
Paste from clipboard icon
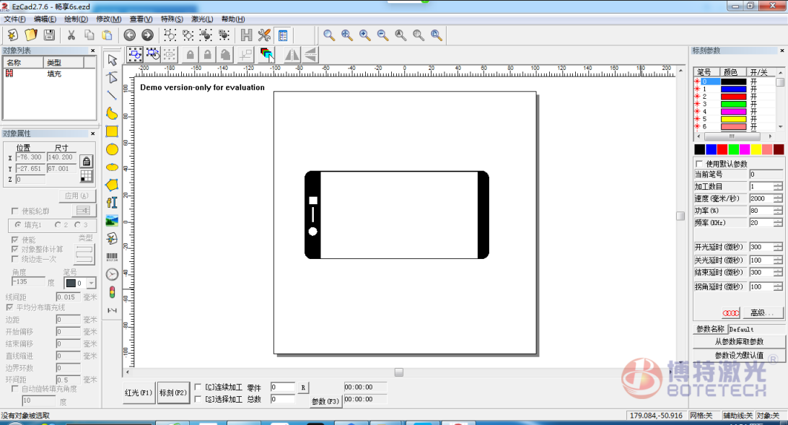tap(107, 35)
